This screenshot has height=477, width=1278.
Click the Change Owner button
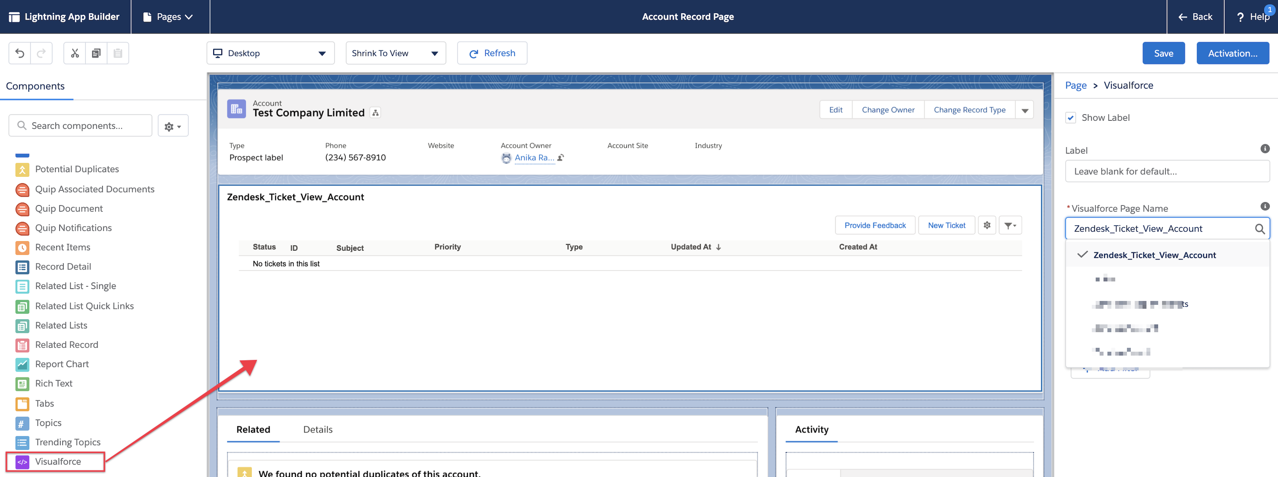pyautogui.click(x=888, y=110)
